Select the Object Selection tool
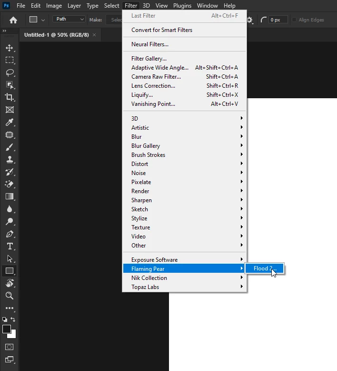This screenshot has height=371, width=337. tap(10, 85)
